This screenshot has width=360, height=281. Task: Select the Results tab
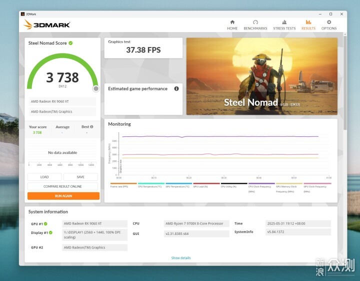coord(308,25)
